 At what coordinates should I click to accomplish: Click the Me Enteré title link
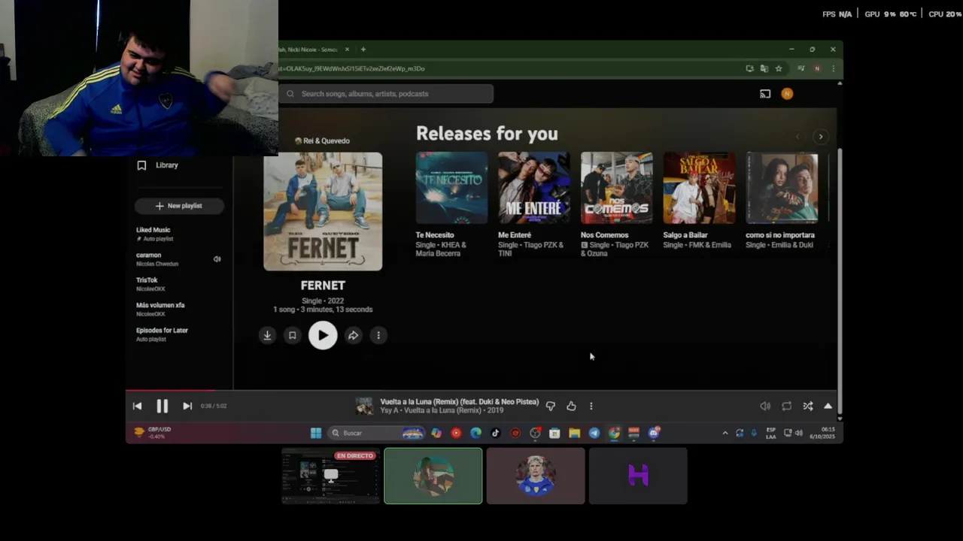point(515,235)
